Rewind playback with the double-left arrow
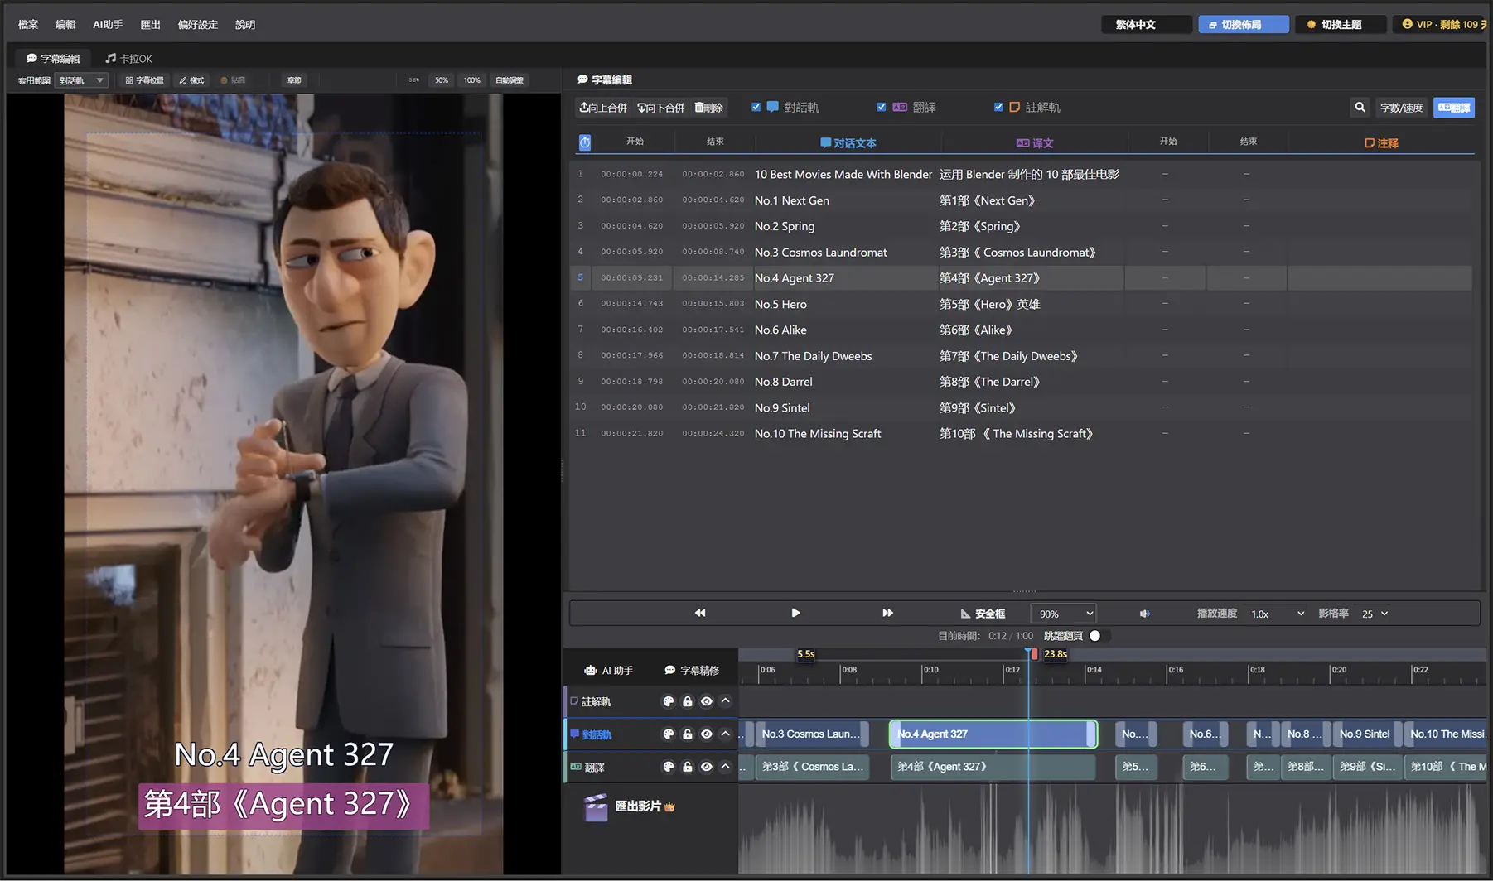This screenshot has height=881, width=1493. coord(700,613)
